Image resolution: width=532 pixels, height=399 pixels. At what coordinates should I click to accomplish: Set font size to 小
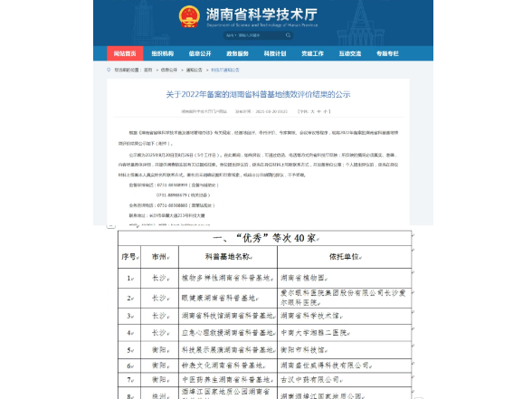click(325, 111)
